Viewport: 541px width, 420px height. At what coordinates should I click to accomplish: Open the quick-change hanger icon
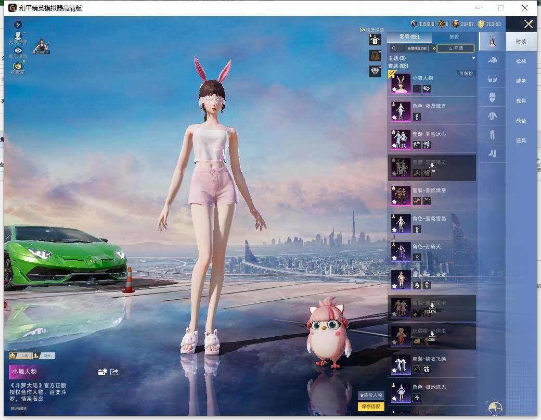375,40
